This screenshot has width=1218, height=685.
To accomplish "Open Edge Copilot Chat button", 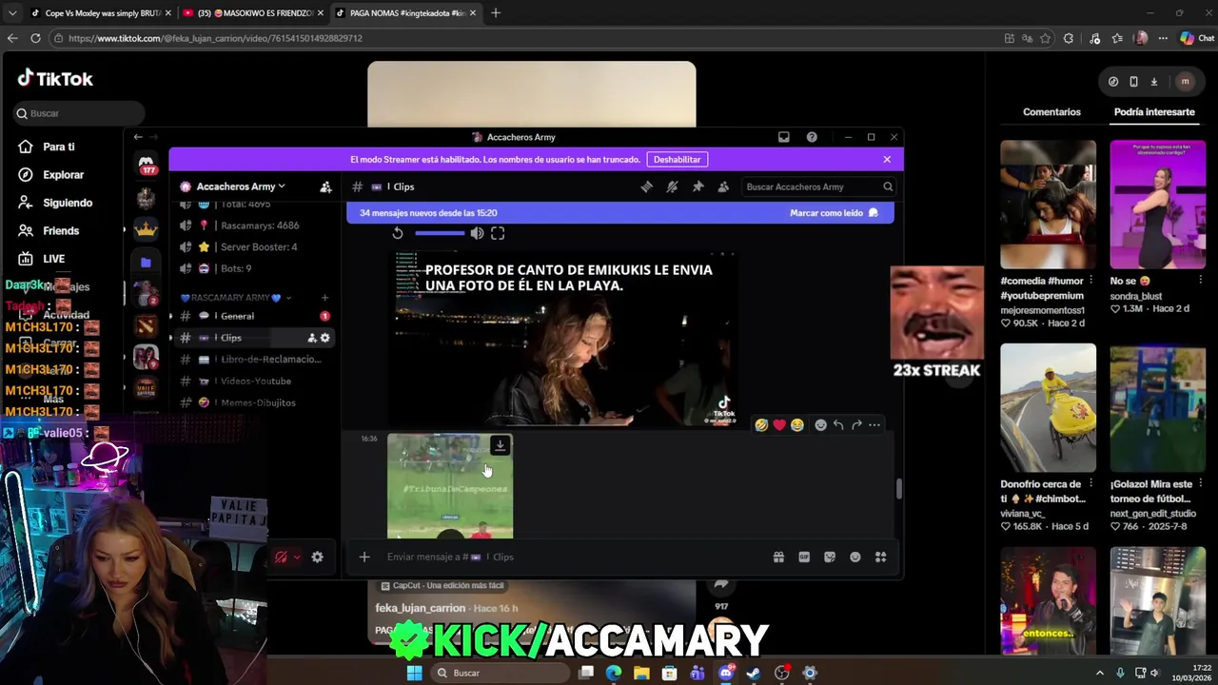I will coord(1198,38).
